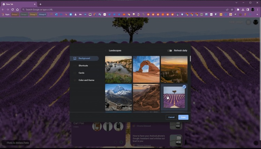Reload the page with the refresh icon
The height and width of the screenshot is (149, 261).
[13, 9]
